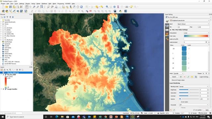The height and width of the screenshot is (119, 212).
Task: Click the Browser panel Refresh icon
Action: click(4, 17)
